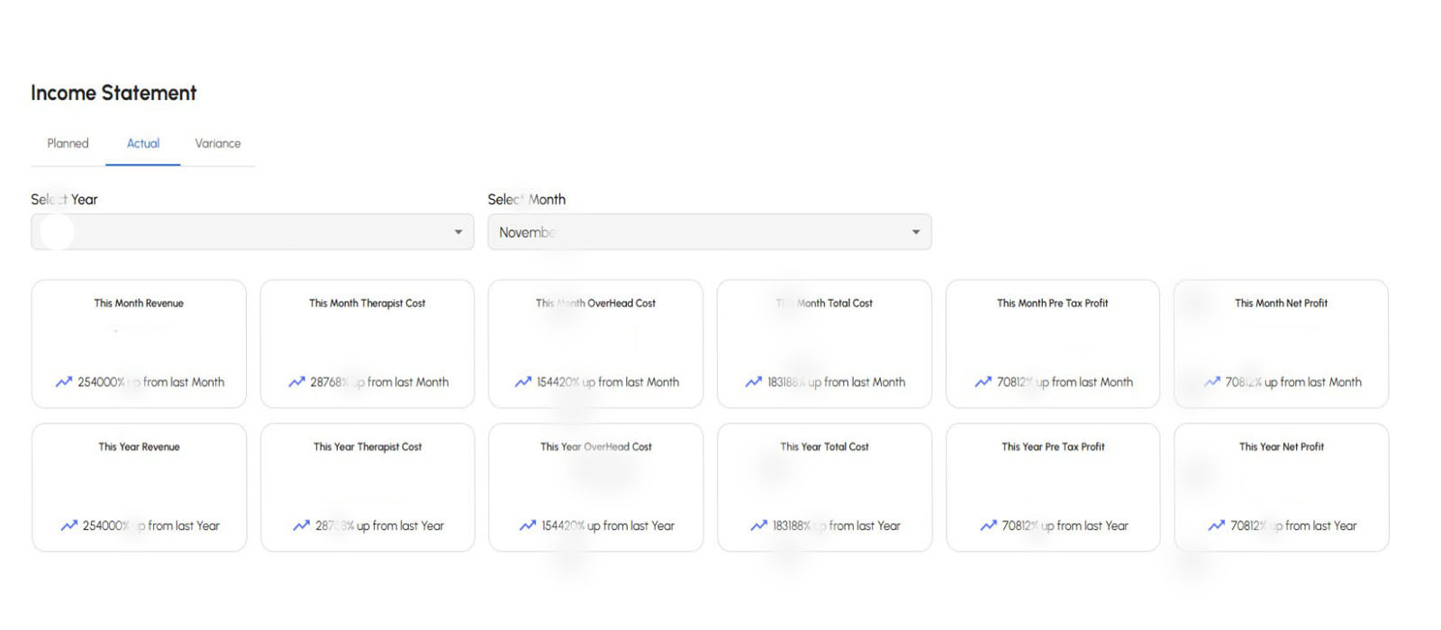The image size is (1441, 630).
Task: Select the Actual tab
Action: click(x=143, y=144)
